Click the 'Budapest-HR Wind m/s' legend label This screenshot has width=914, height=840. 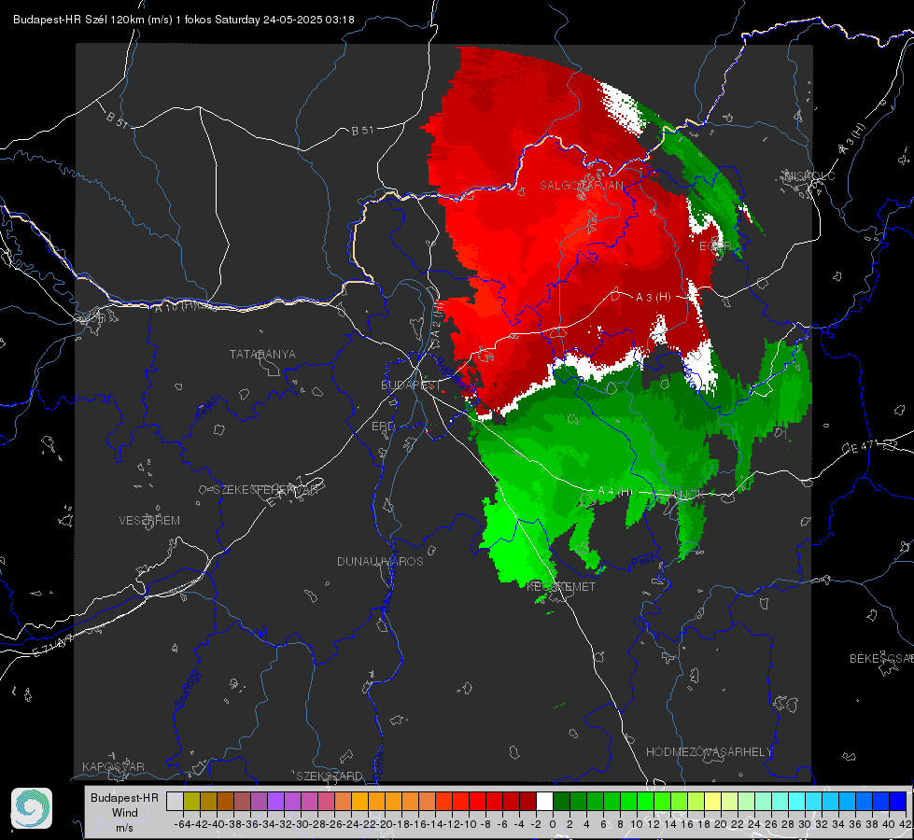[x=124, y=813]
